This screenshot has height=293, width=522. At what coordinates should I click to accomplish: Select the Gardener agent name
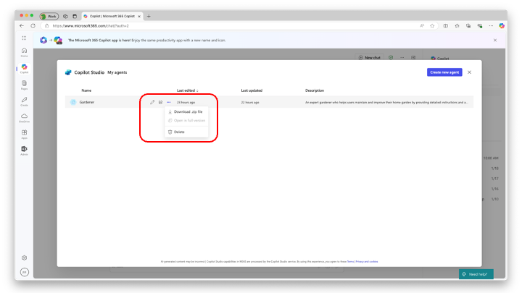coord(87,102)
